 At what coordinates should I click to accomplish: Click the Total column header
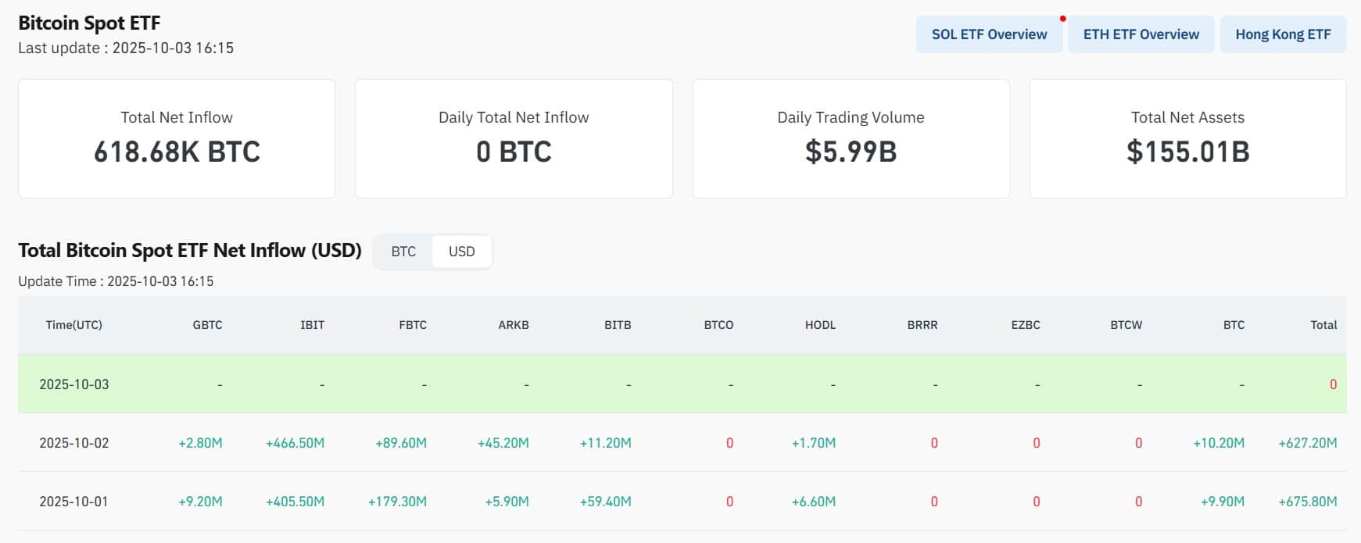1323,325
